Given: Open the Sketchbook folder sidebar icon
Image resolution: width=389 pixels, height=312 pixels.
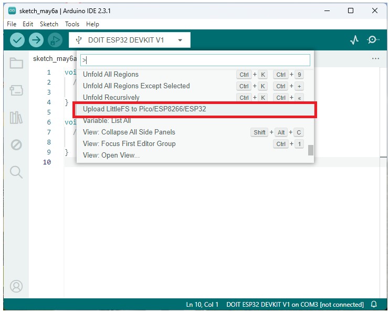Looking at the screenshot, I should point(16,64).
